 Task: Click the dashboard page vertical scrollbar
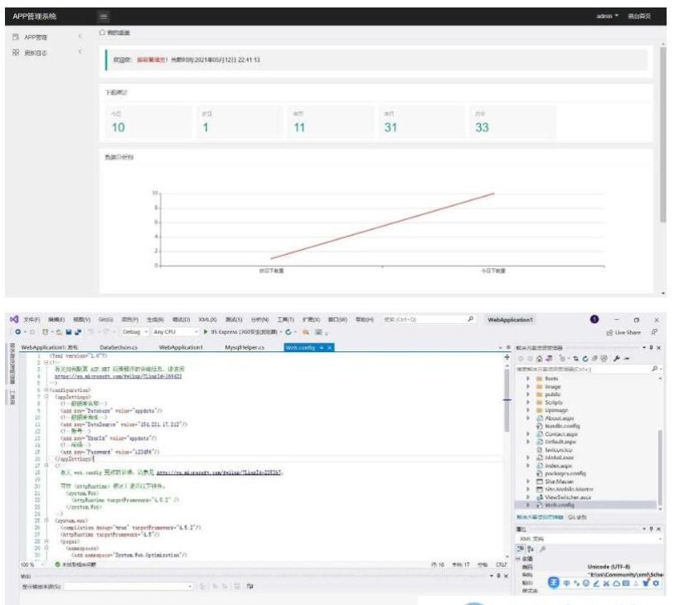coord(662,133)
